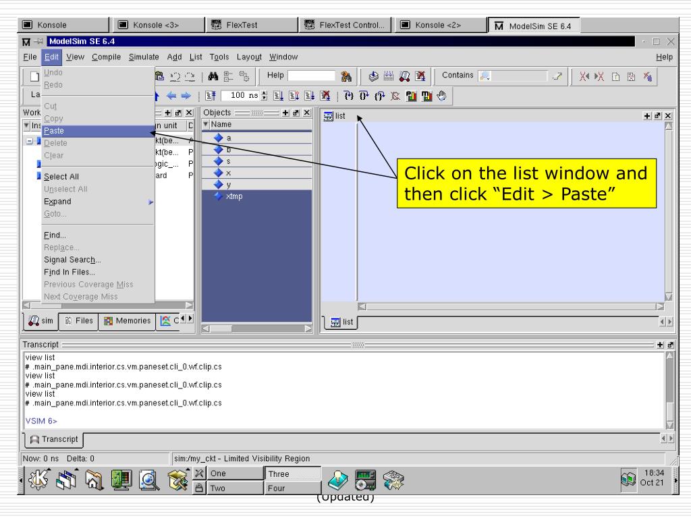Image resolution: width=691 pixels, height=518 pixels.
Task: Switch to the Memories workspace tab
Action: [x=128, y=321]
